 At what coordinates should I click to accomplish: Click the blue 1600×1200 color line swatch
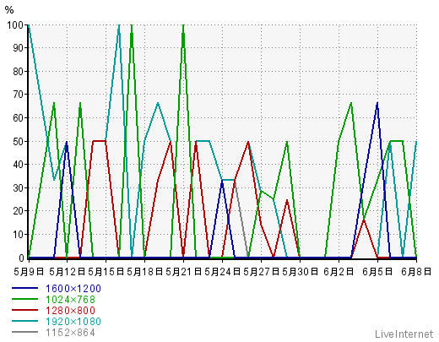point(24,288)
